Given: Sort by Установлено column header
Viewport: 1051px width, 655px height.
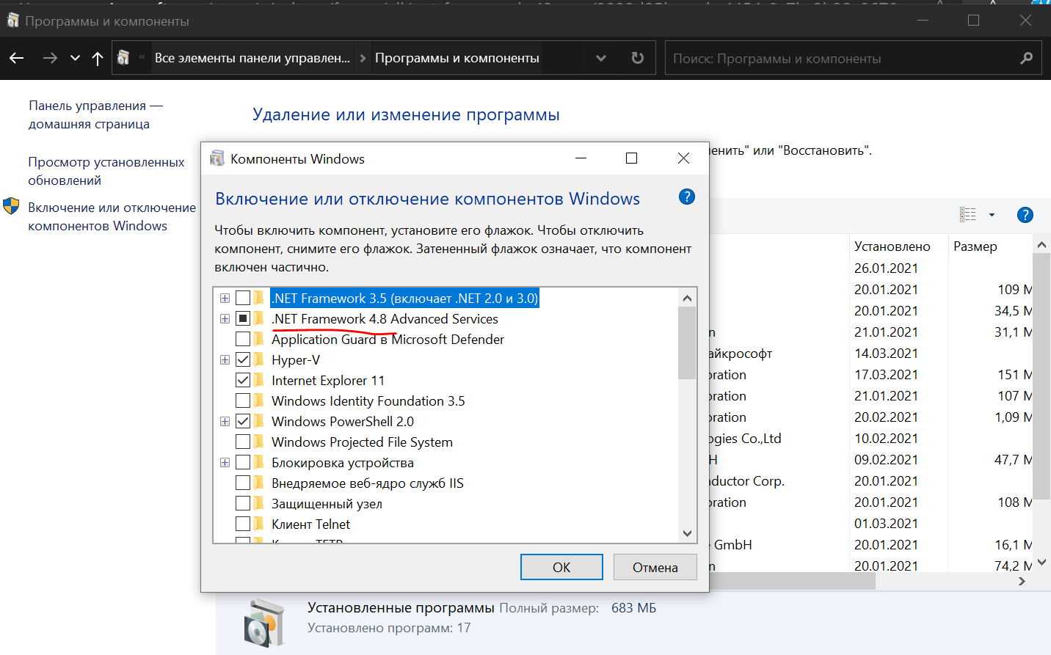Looking at the screenshot, I should [x=892, y=246].
